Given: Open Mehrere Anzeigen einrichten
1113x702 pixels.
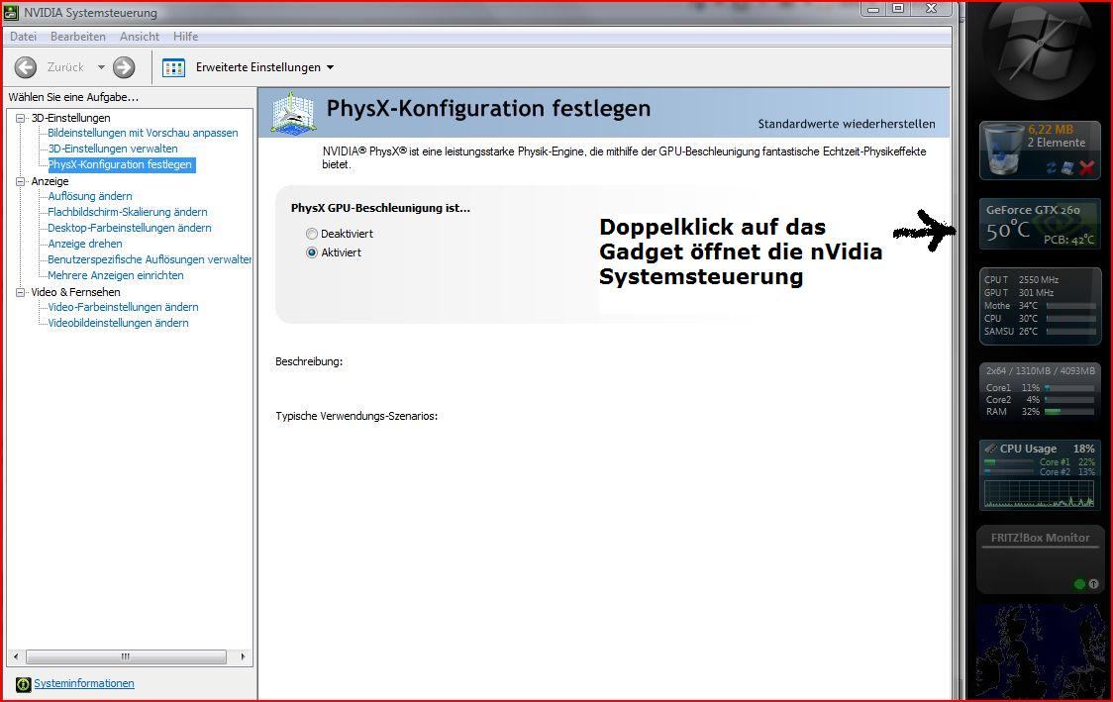Looking at the screenshot, I should coord(116,275).
